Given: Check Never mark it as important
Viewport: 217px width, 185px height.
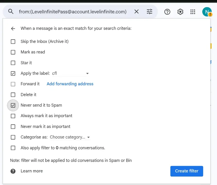Looking at the screenshot, I should 13,126.
